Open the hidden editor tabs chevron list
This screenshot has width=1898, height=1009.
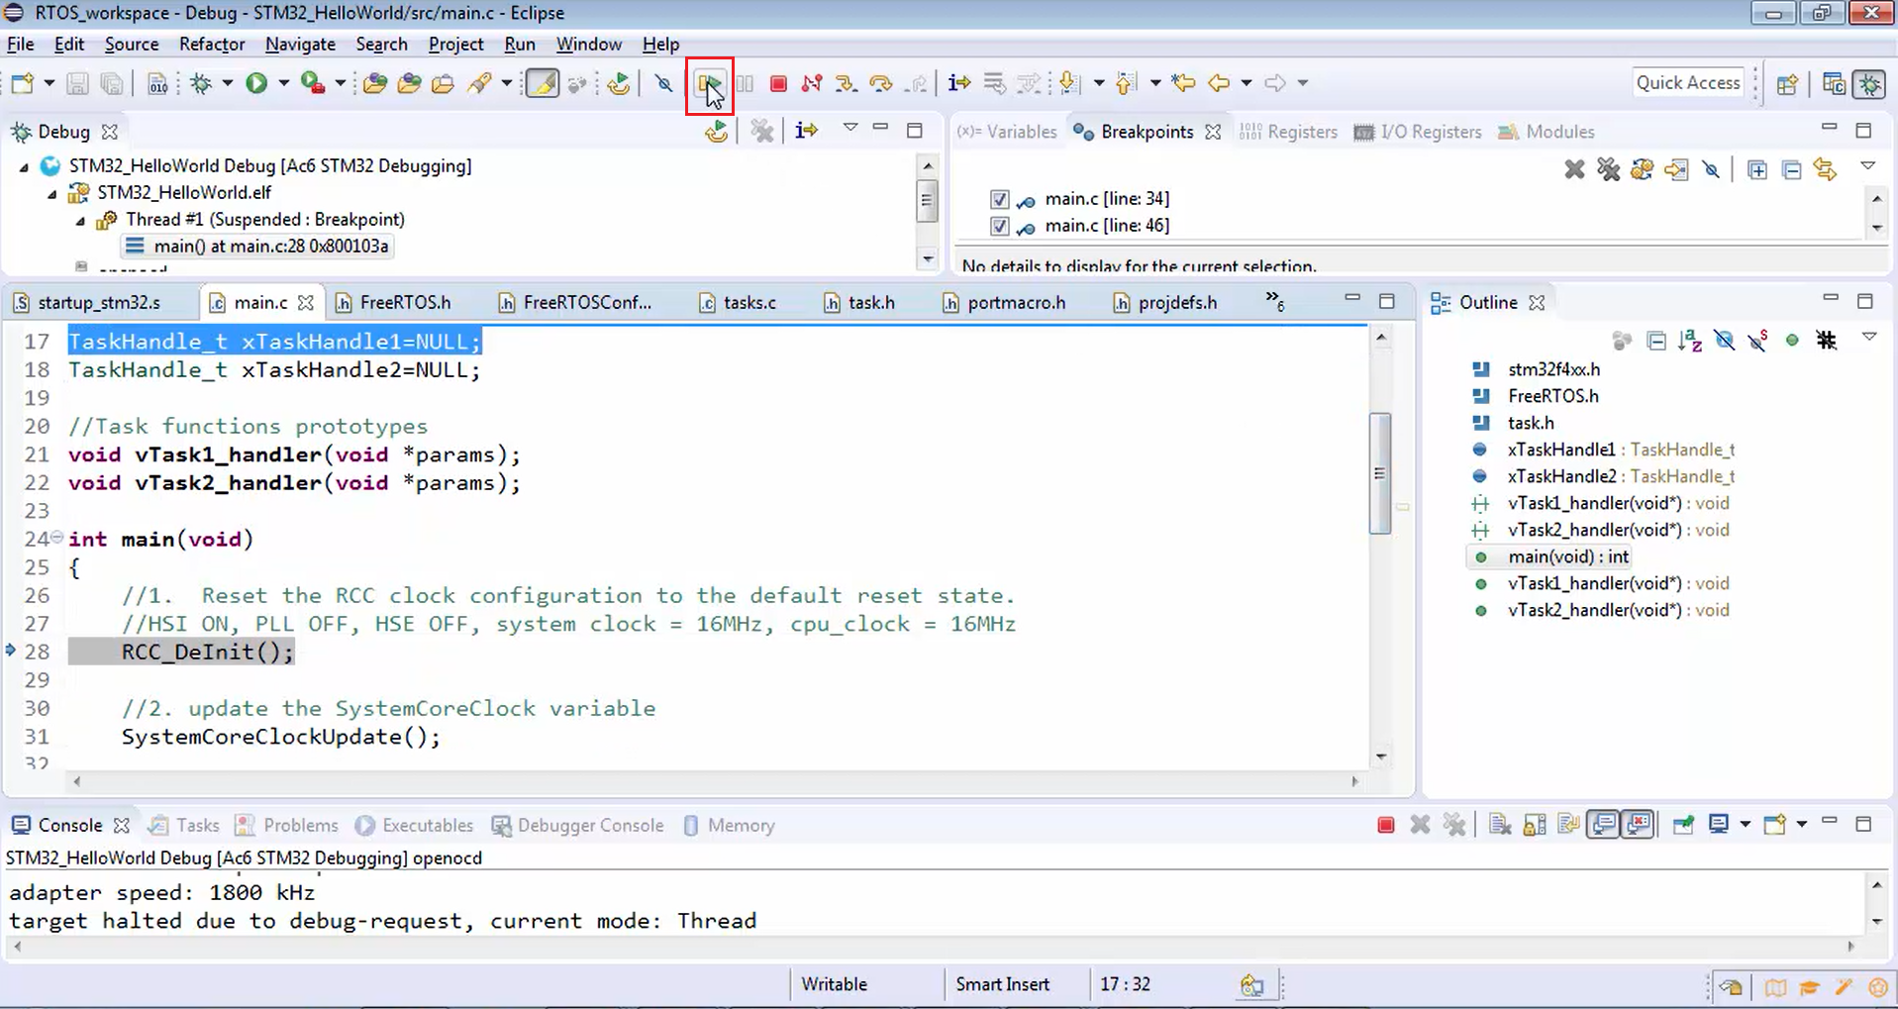click(x=1274, y=301)
